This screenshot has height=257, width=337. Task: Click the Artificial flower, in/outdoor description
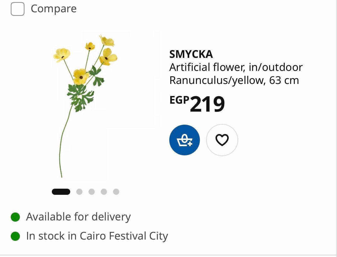[236, 67]
